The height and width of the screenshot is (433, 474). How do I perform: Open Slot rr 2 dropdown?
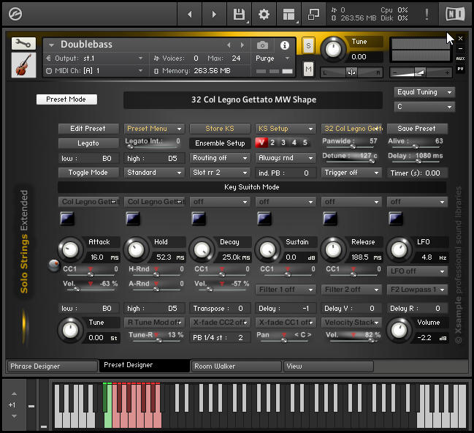click(x=220, y=173)
